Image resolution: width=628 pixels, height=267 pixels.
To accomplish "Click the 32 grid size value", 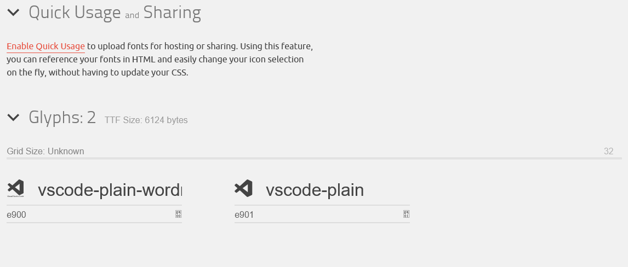I will coord(608,151).
